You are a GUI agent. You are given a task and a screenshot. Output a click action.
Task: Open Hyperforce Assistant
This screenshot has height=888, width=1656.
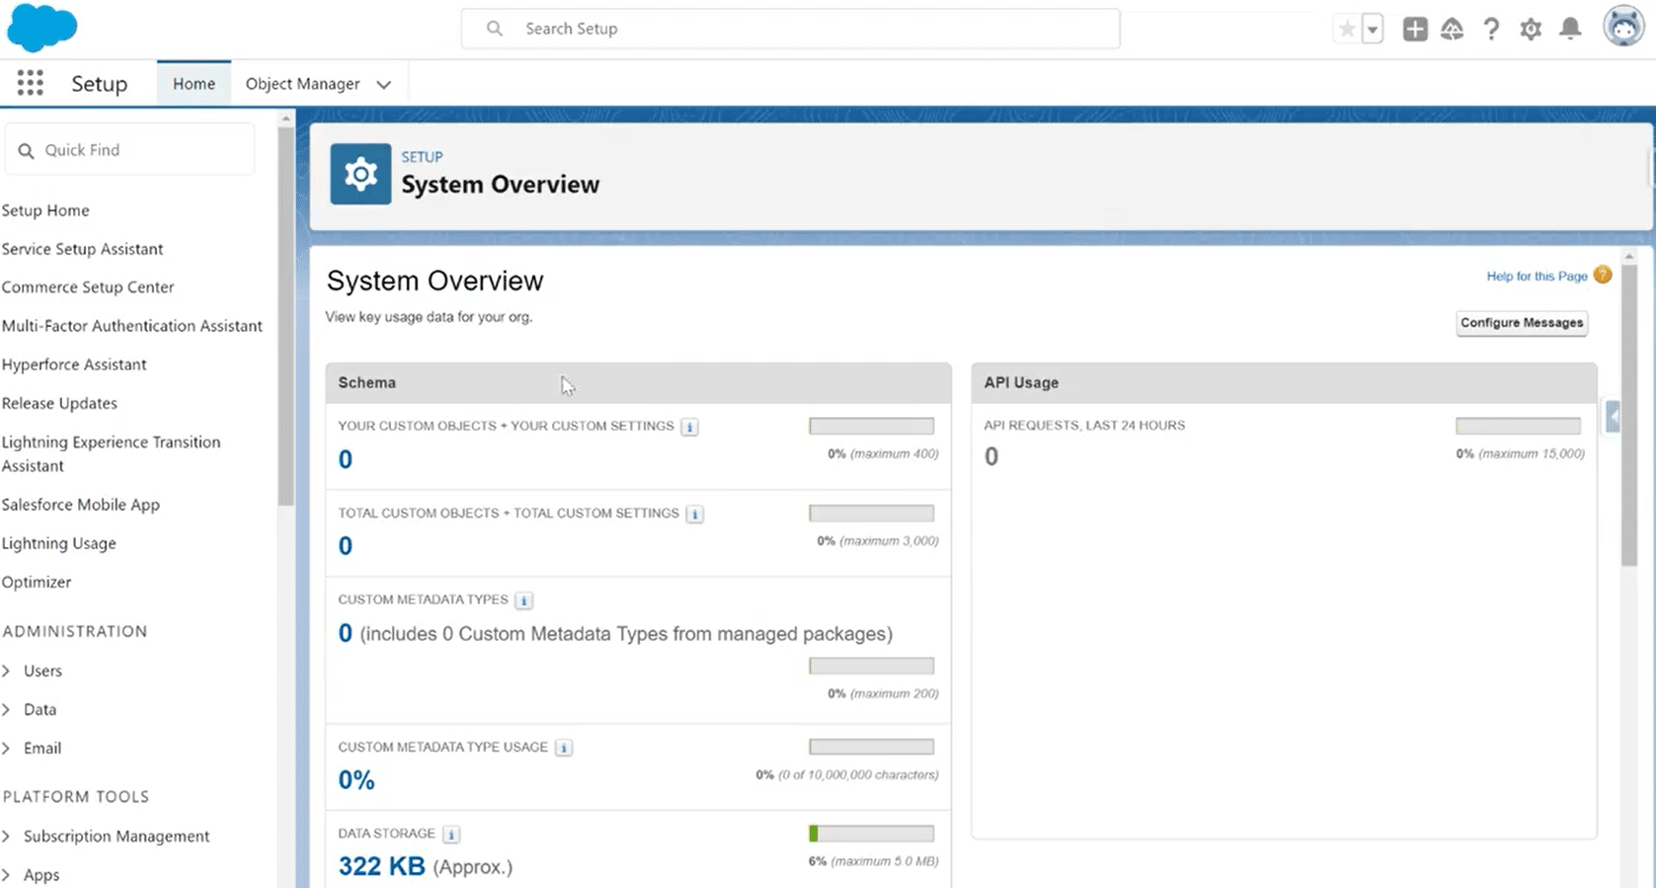(74, 364)
